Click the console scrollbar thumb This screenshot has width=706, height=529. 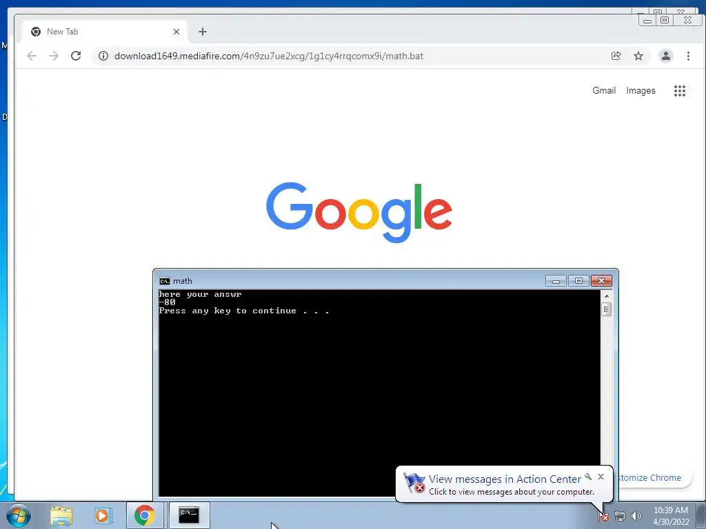tap(607, 309)
